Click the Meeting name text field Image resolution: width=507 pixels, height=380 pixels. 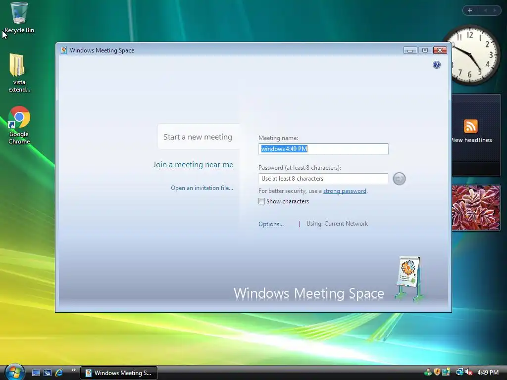pos(323,149)
